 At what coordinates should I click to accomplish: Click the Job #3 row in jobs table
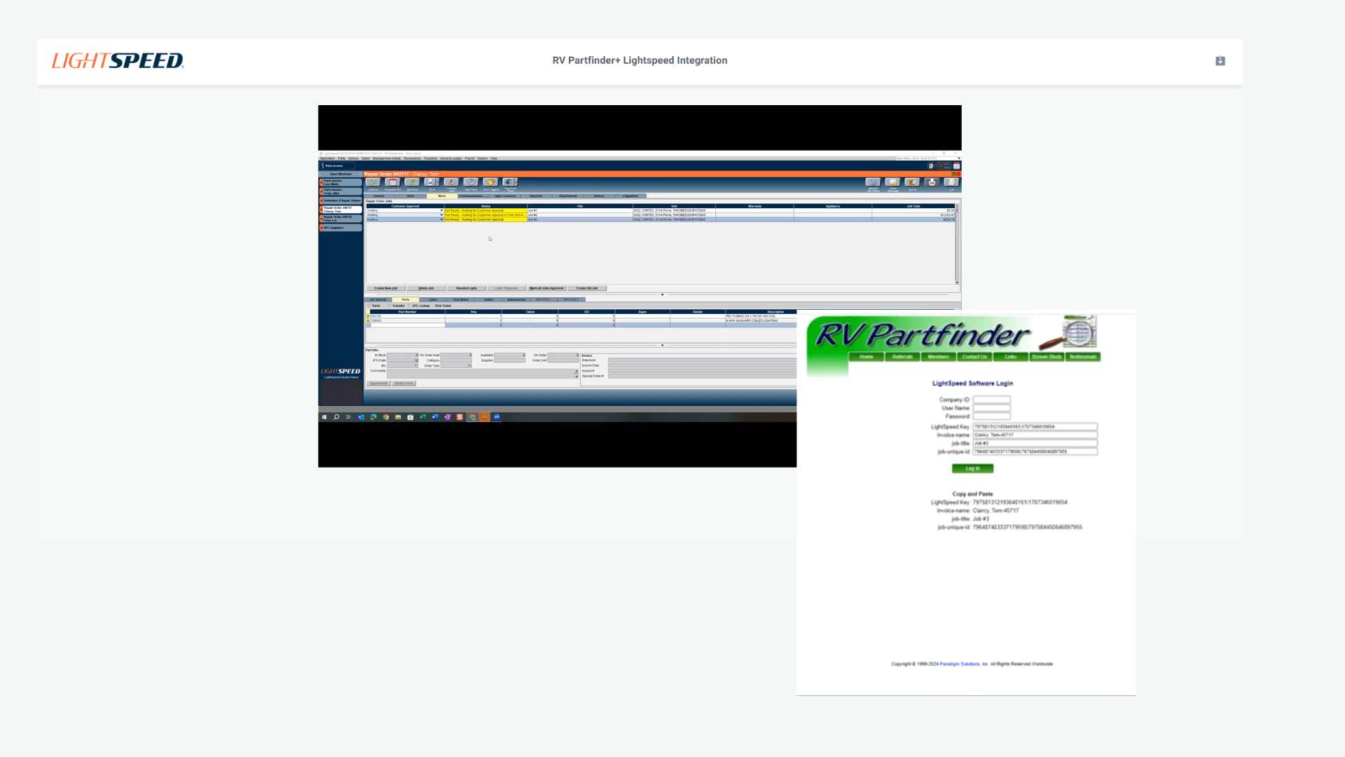point(660,219)
